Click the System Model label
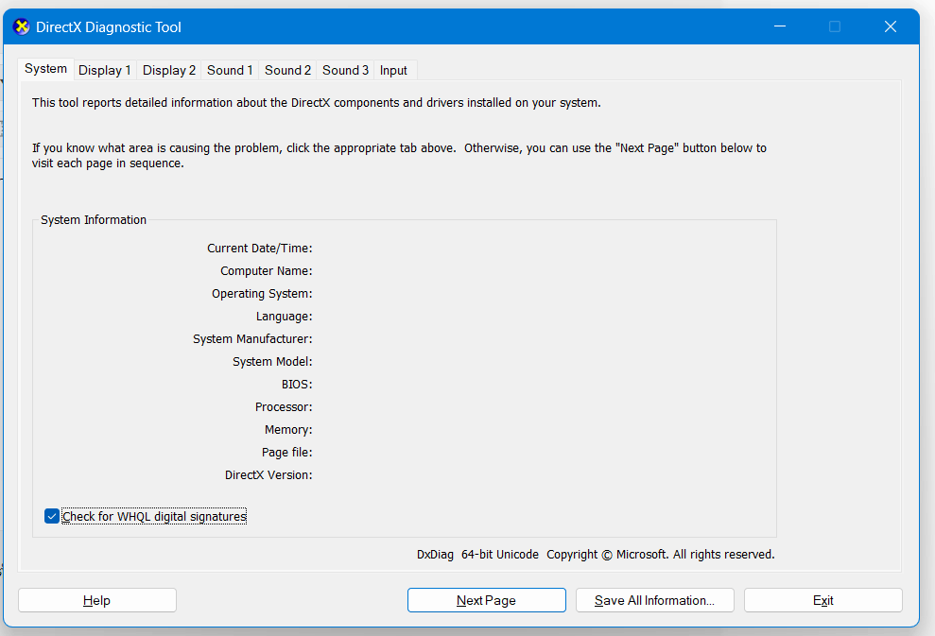Image resolution: width=935 pixels, height=636 pixels. [x=272, y=362]
